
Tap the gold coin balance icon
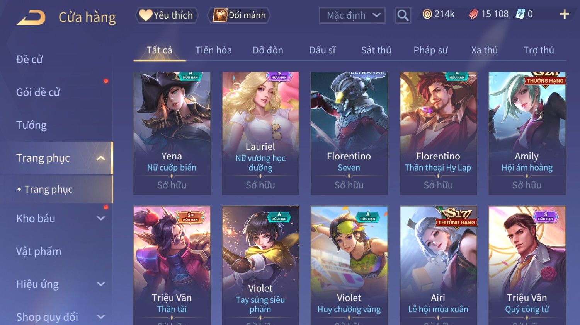tap(427, 14)
